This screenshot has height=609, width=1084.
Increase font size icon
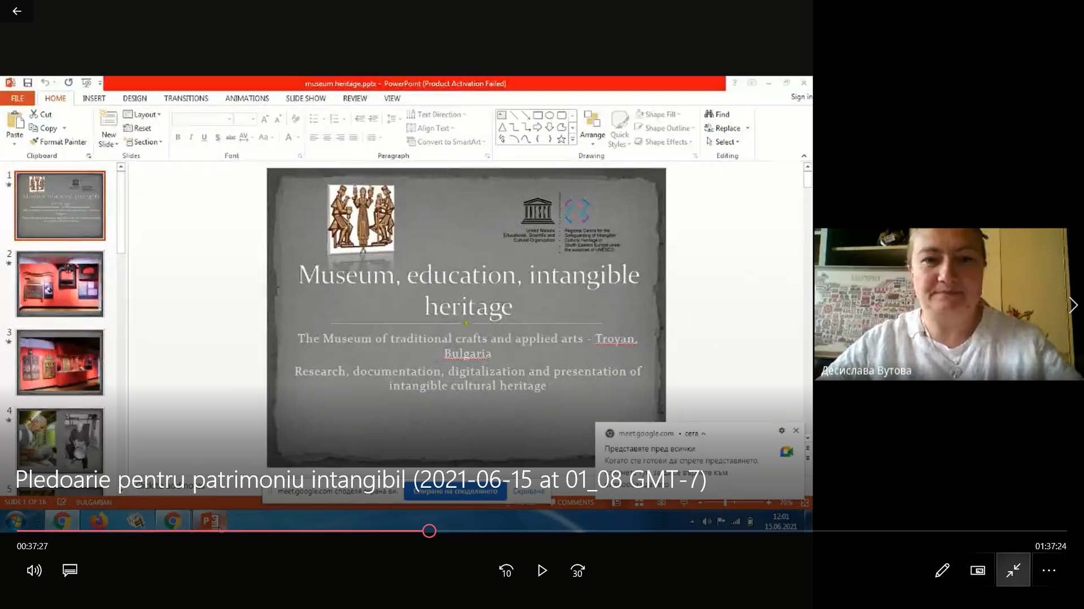pyautogui.click(x=264, y=119)
